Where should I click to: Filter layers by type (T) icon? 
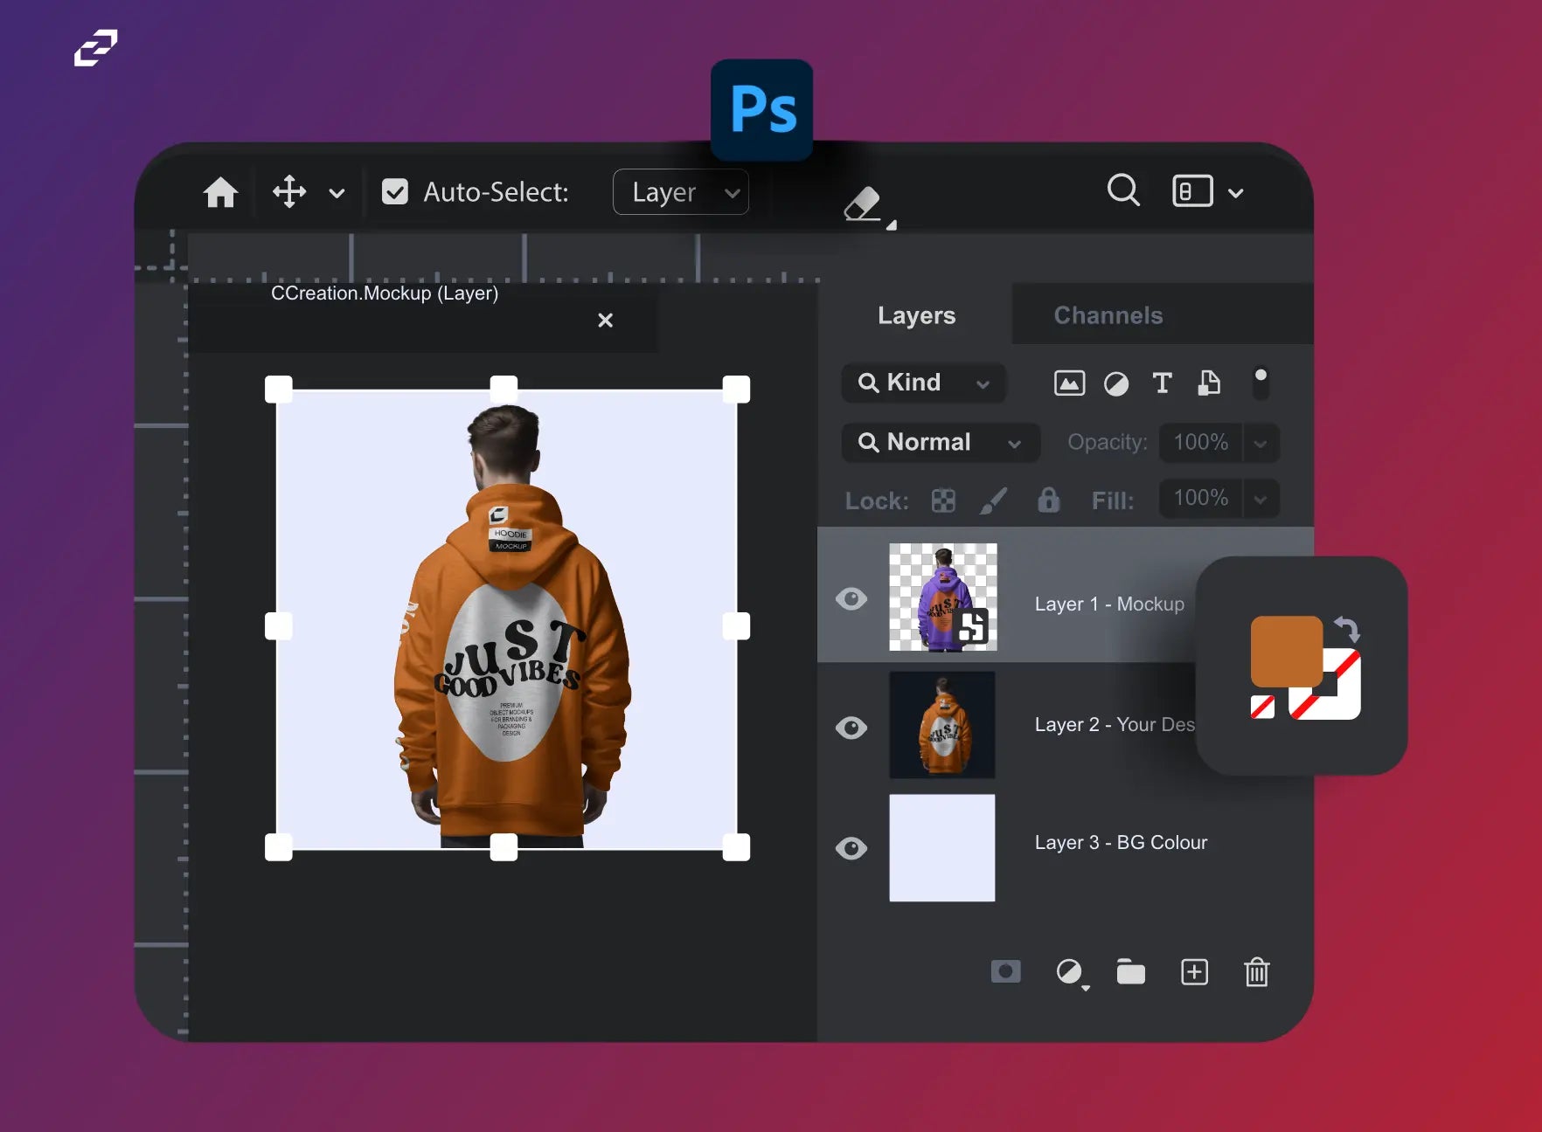1162,383
